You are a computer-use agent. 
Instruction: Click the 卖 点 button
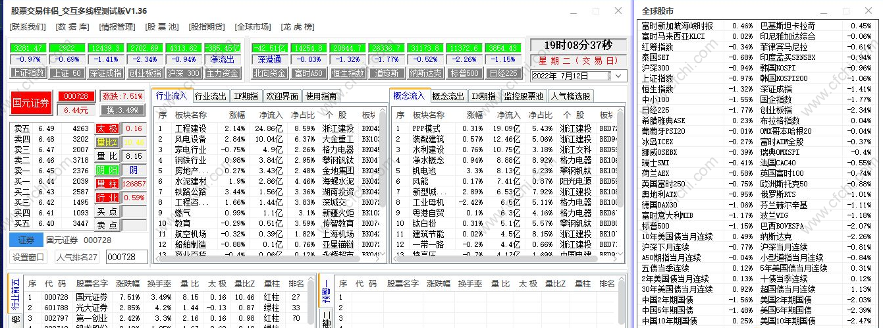pos(107,225)
